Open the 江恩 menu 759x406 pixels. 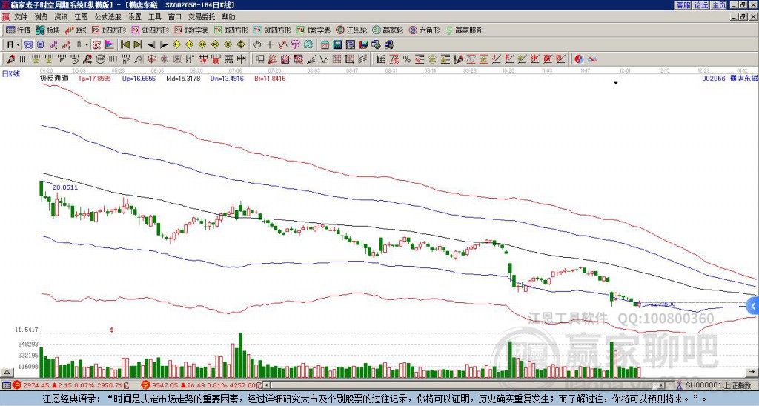pos(81,17)
